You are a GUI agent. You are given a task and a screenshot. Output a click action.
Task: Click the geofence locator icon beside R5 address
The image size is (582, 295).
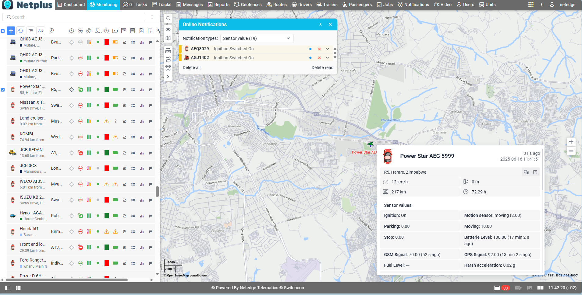pos(526,172)
